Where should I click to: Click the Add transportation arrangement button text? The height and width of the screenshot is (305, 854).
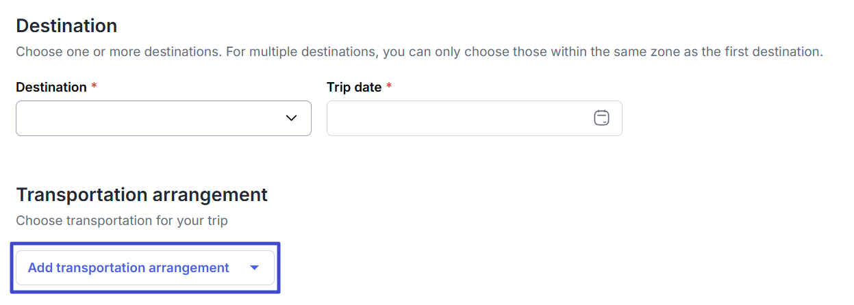click(129, 268)
